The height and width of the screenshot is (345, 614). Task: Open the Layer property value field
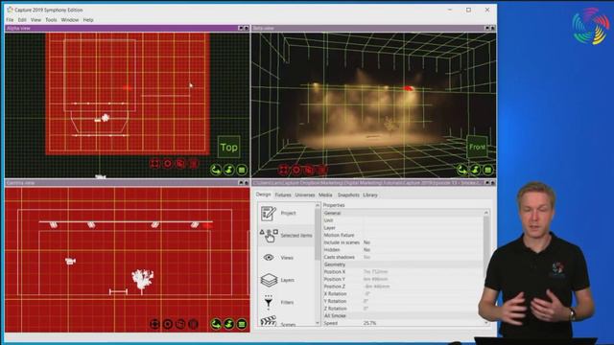tap(423, 228)
